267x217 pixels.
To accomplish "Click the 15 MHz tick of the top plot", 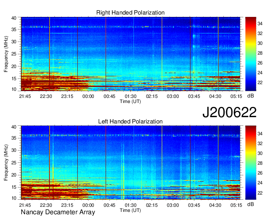I will [14, 79].
